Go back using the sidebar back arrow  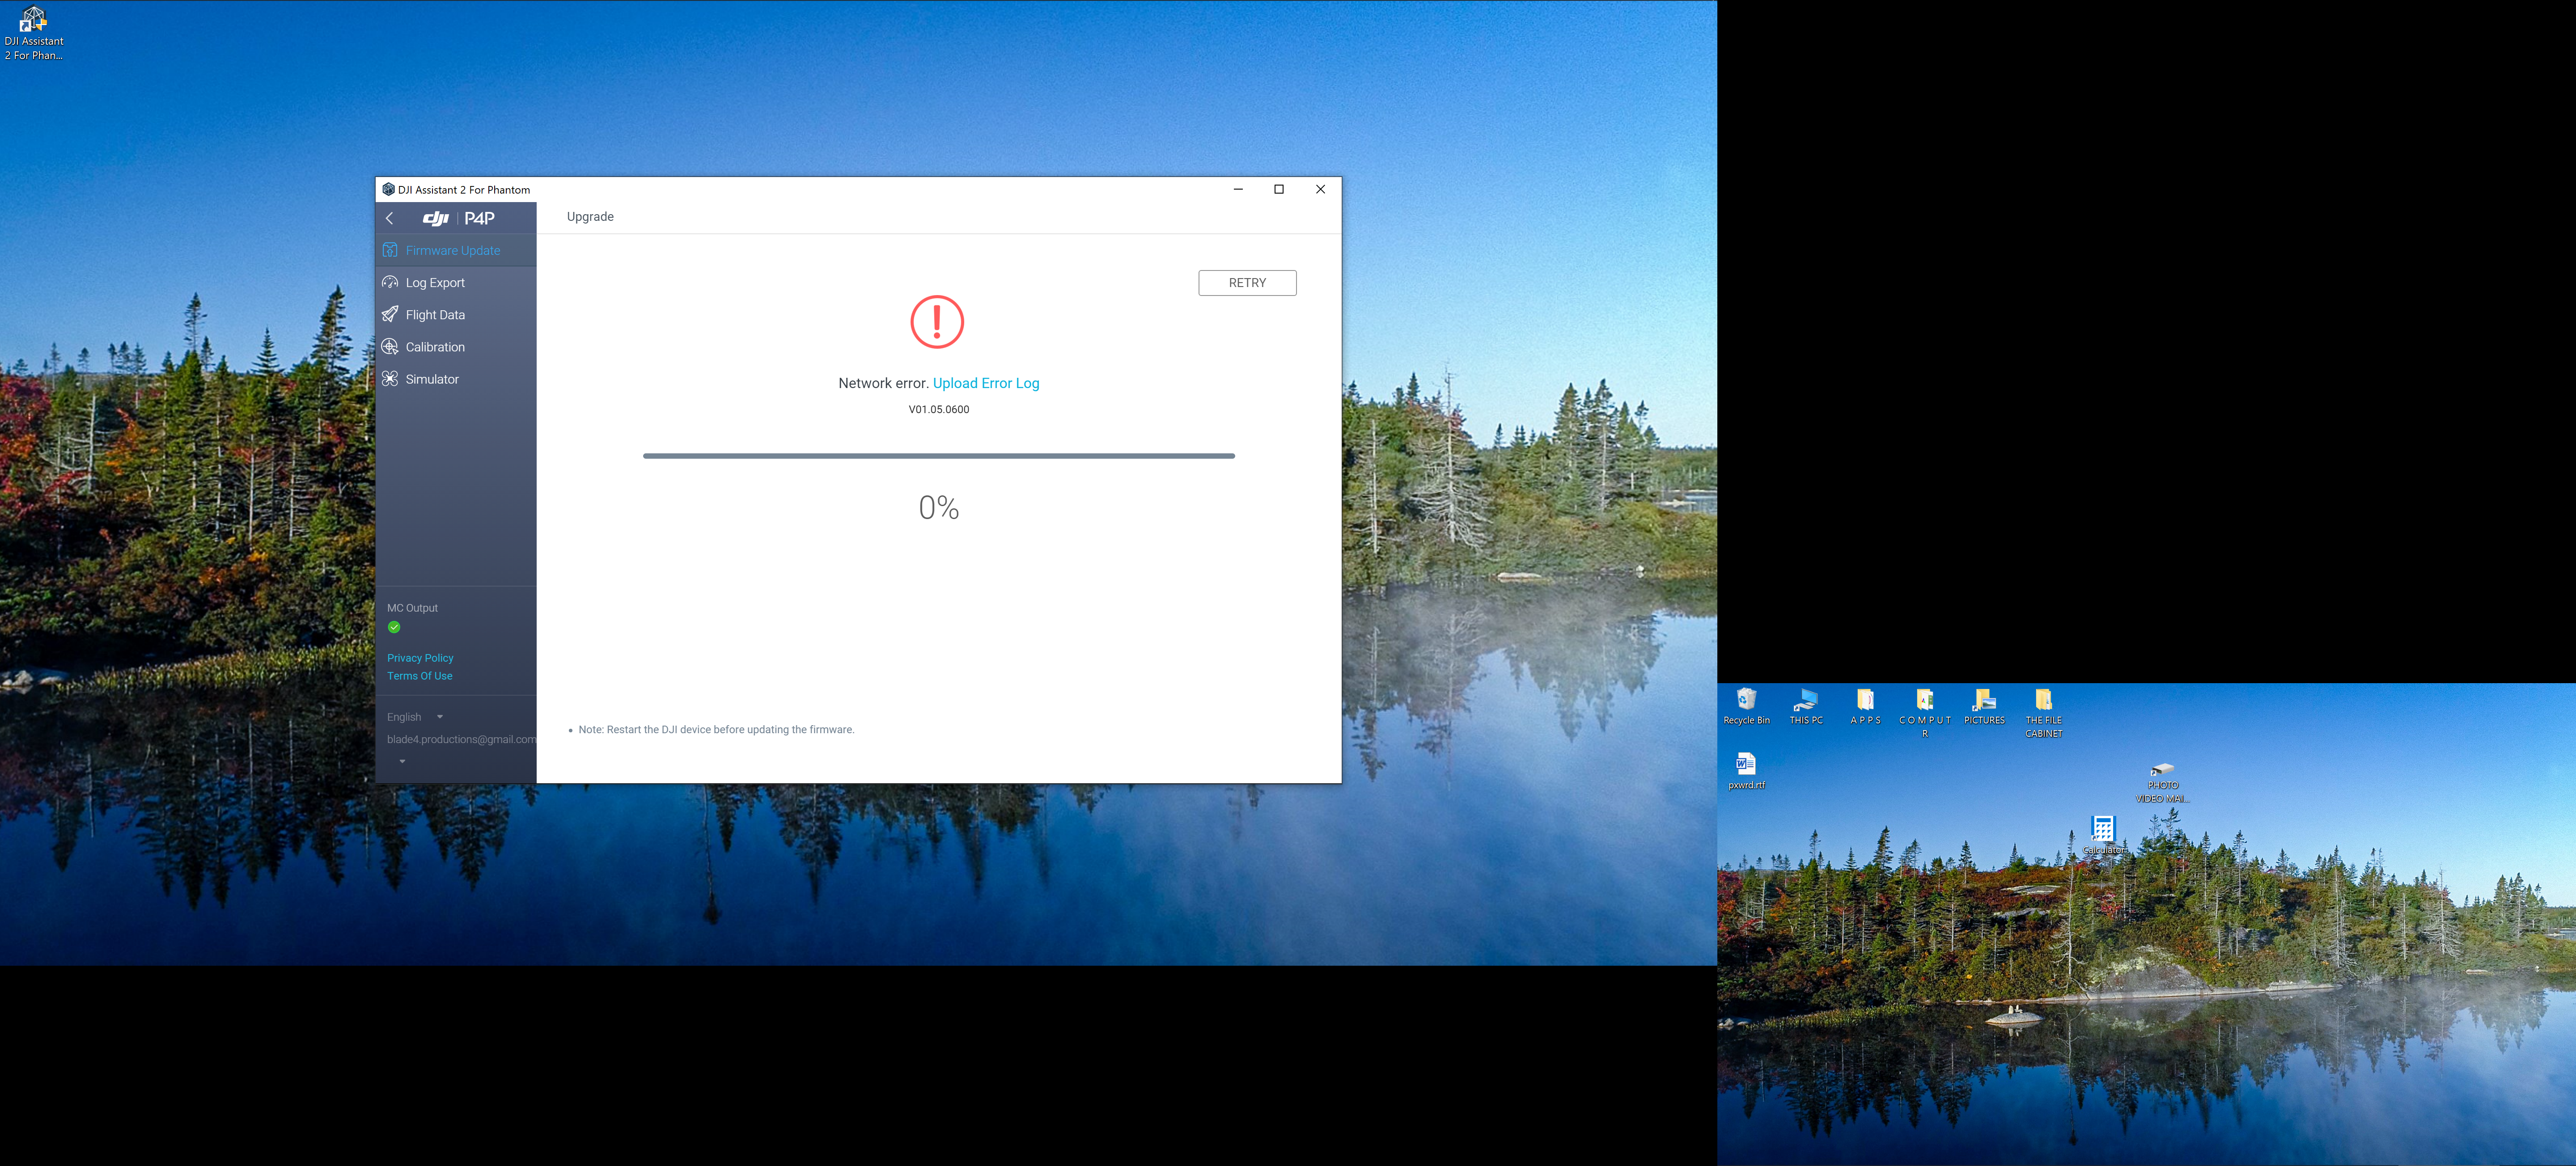click(390, 218)
